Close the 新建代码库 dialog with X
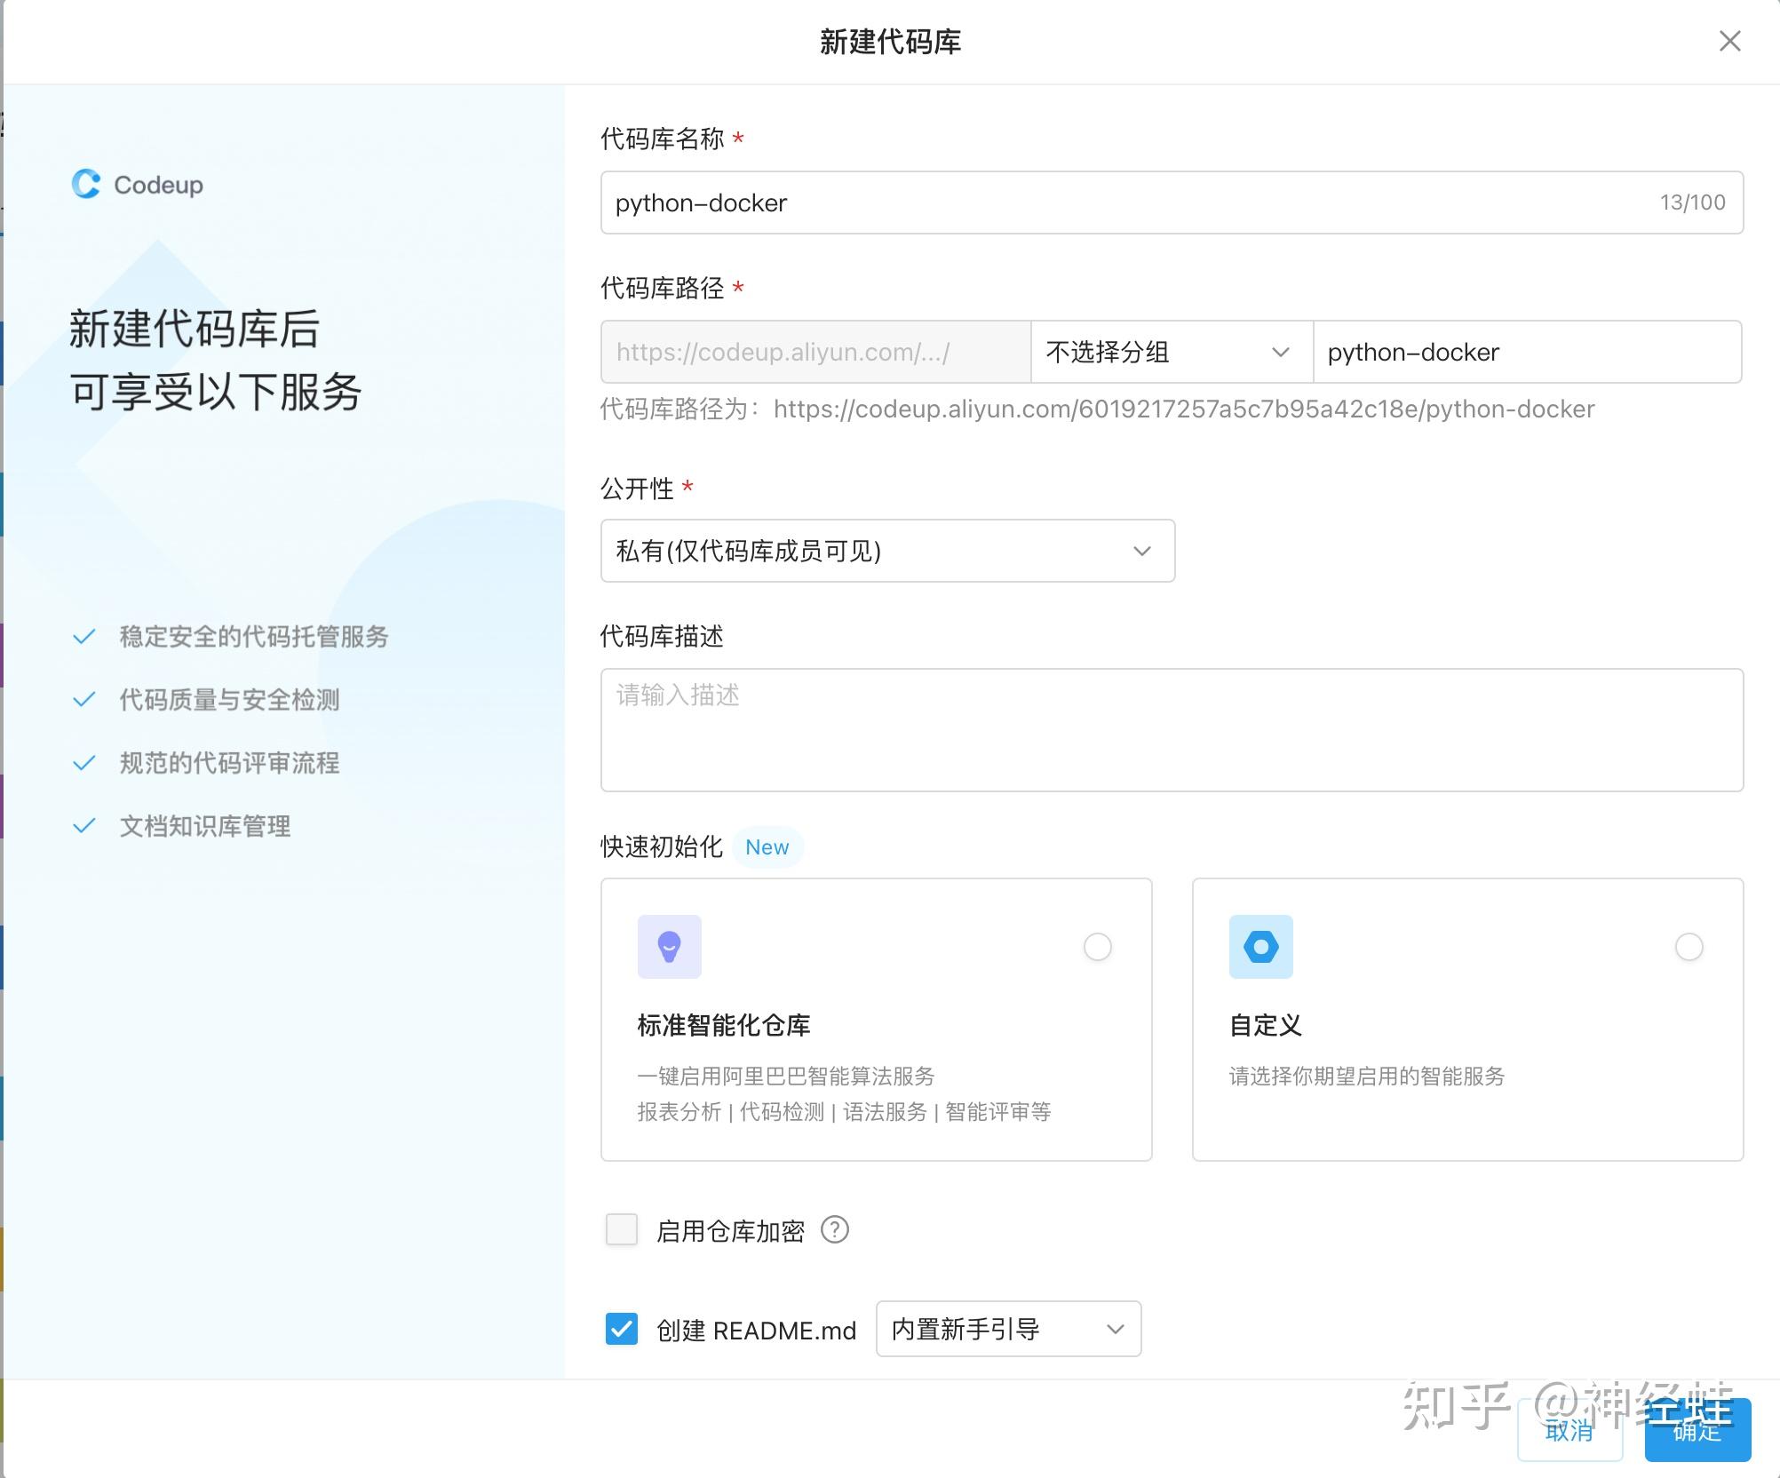 (1728, 41)
